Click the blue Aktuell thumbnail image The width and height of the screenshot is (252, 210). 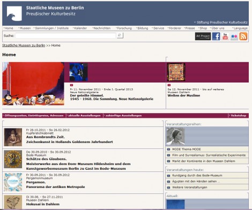click(x=175, y=204)
